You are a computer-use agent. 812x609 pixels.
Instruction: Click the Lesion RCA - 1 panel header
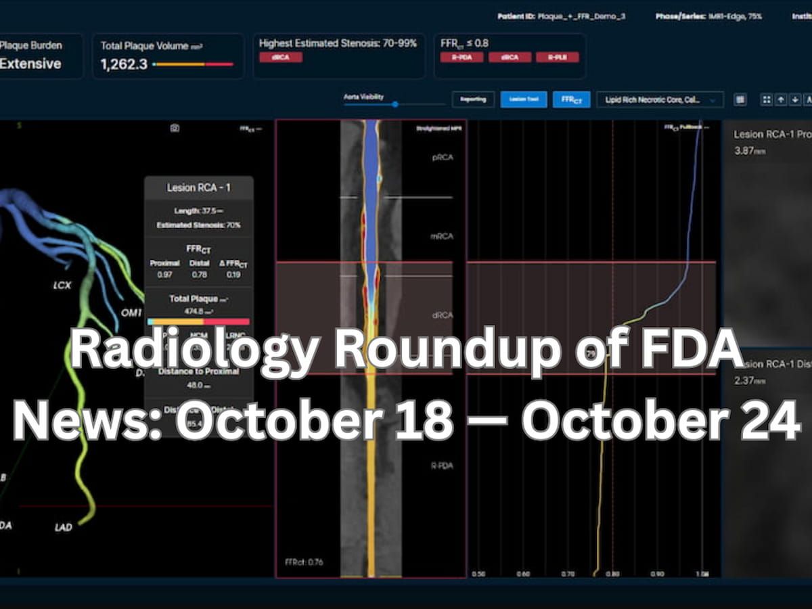(x=199, y=187)
